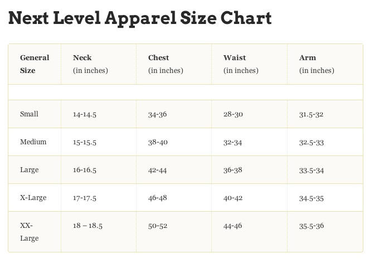Click the Neck column header
Viewport: 379px width, 268px height.
pyautogui.click(x=90, y=64)
